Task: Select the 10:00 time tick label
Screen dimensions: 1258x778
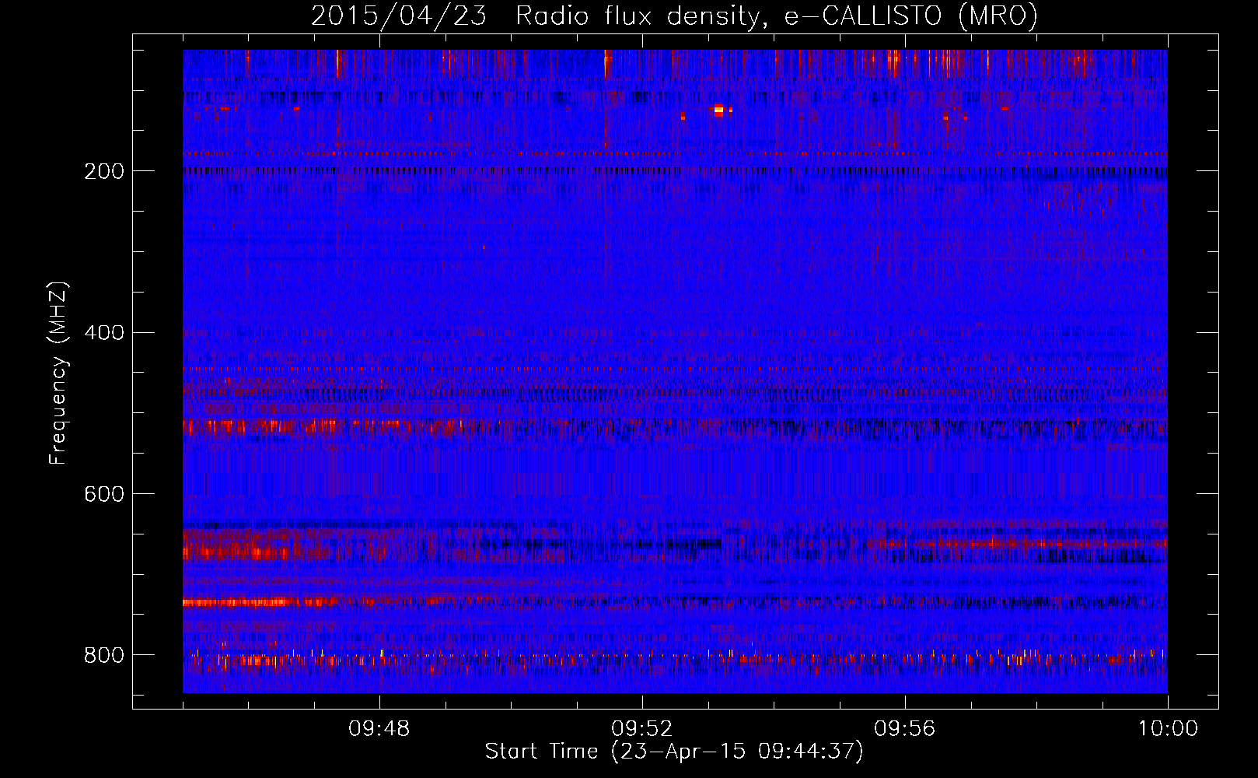Action: (1168, 729)
